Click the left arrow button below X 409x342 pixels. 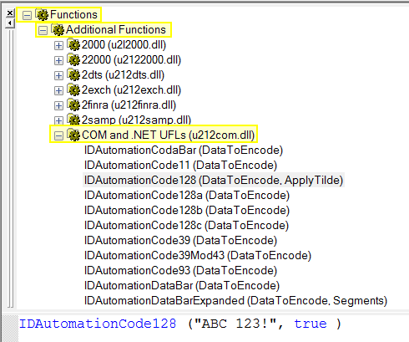10,23
